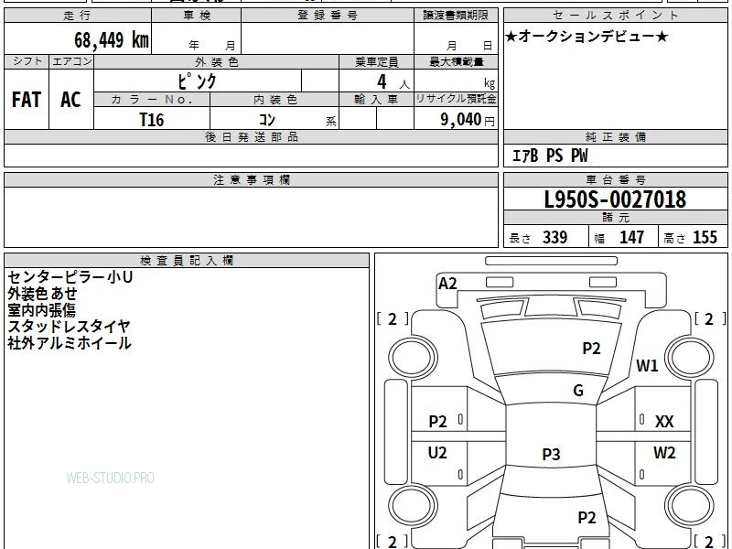
Task: Select inspector note スタッドレスタイヤ
Action: pyautogui.click(x=69, y=327)
